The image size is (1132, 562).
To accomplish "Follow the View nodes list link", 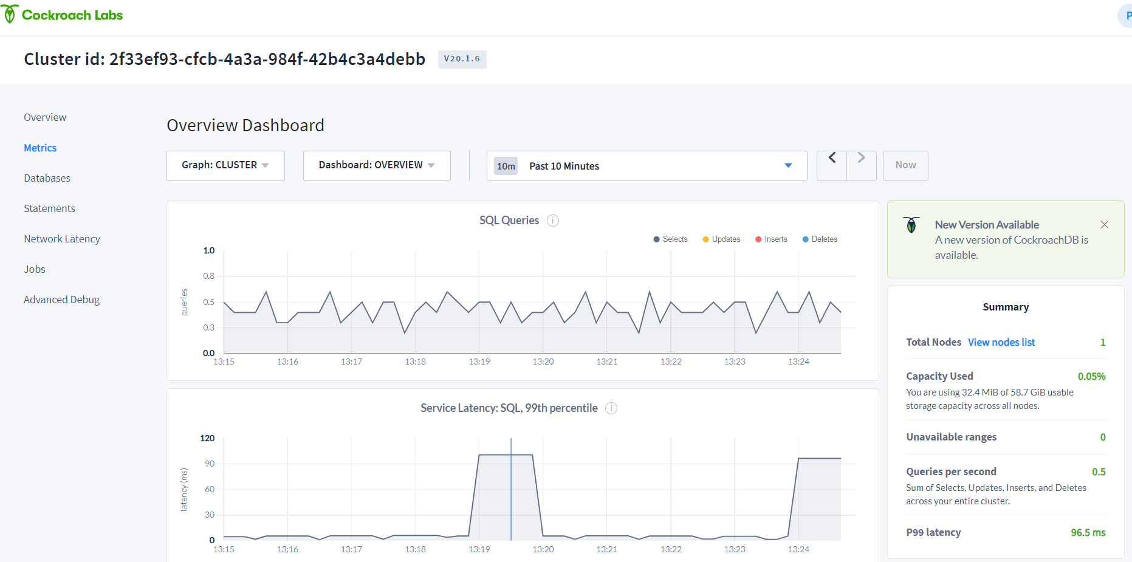I will tap(1001, 342).
